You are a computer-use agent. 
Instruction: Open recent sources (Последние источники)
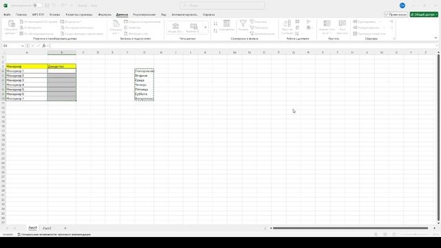[x=76, y=28]
